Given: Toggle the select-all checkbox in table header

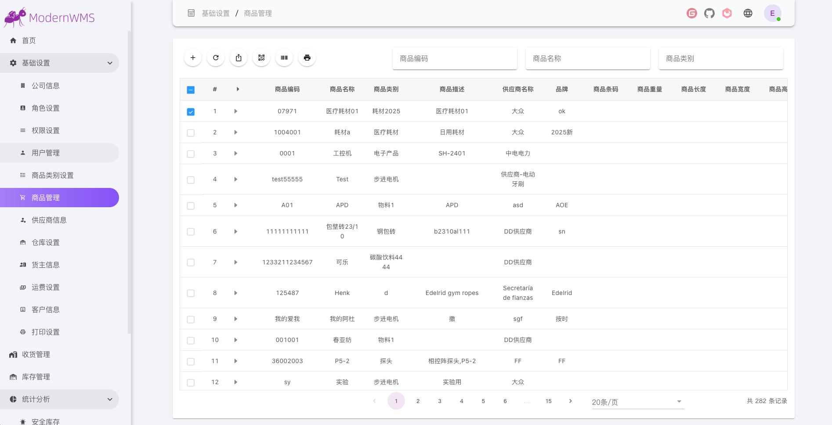Looking at the screenshot, I should [x=191, y=89].
